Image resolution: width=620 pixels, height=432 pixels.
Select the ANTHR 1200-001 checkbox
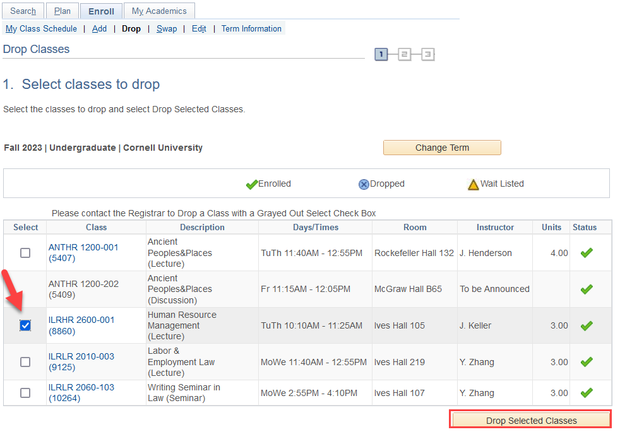[25, 253]
